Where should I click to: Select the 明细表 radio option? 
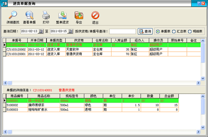coord(195,31)
